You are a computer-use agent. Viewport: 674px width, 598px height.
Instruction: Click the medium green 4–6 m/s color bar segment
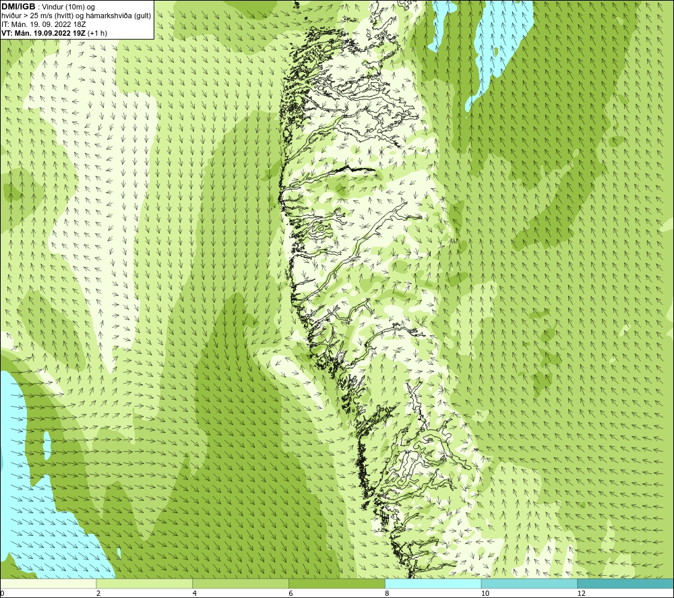[241, 583]
